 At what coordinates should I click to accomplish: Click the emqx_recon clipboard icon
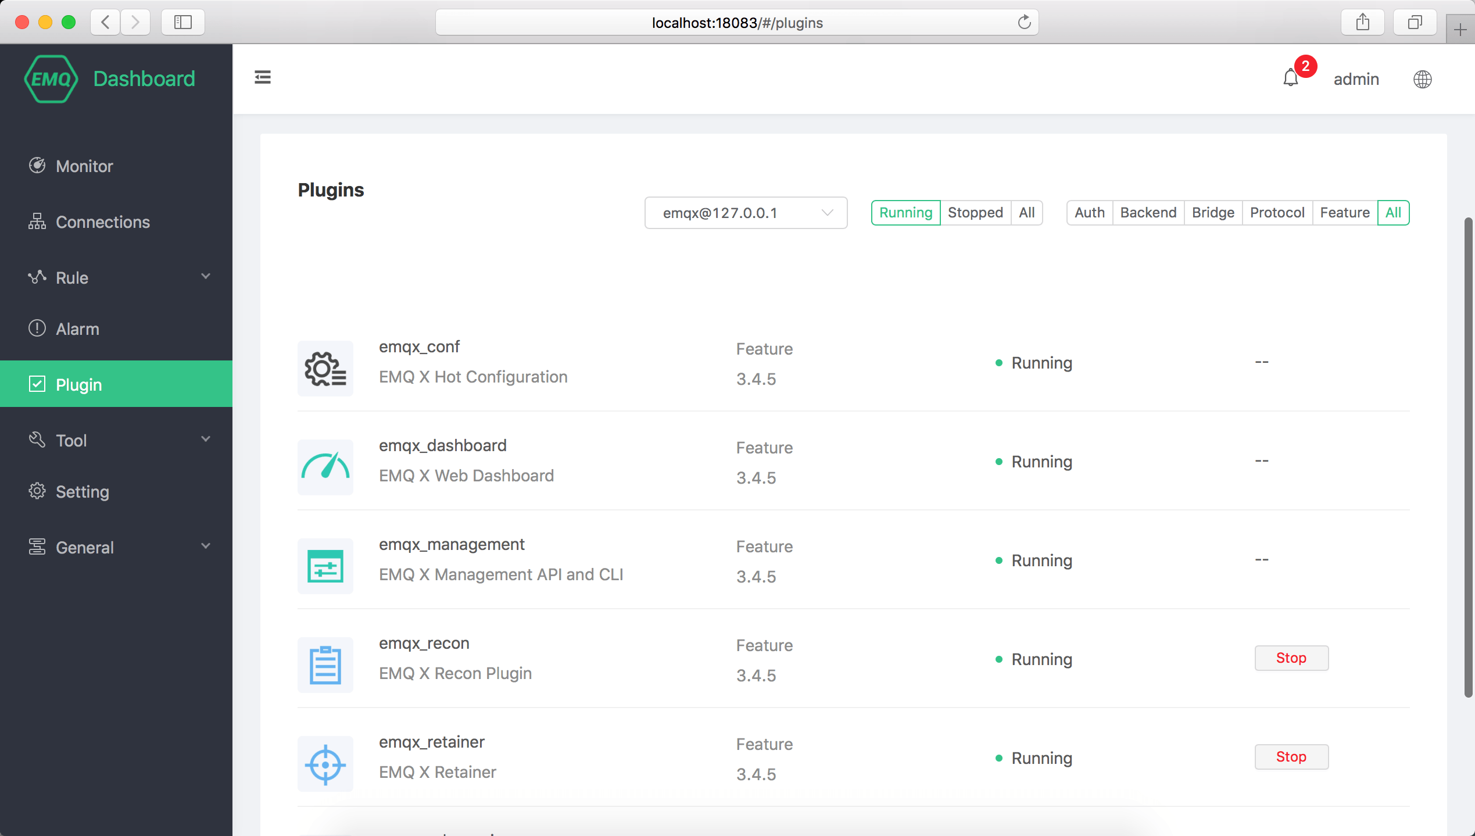point(325,665)
